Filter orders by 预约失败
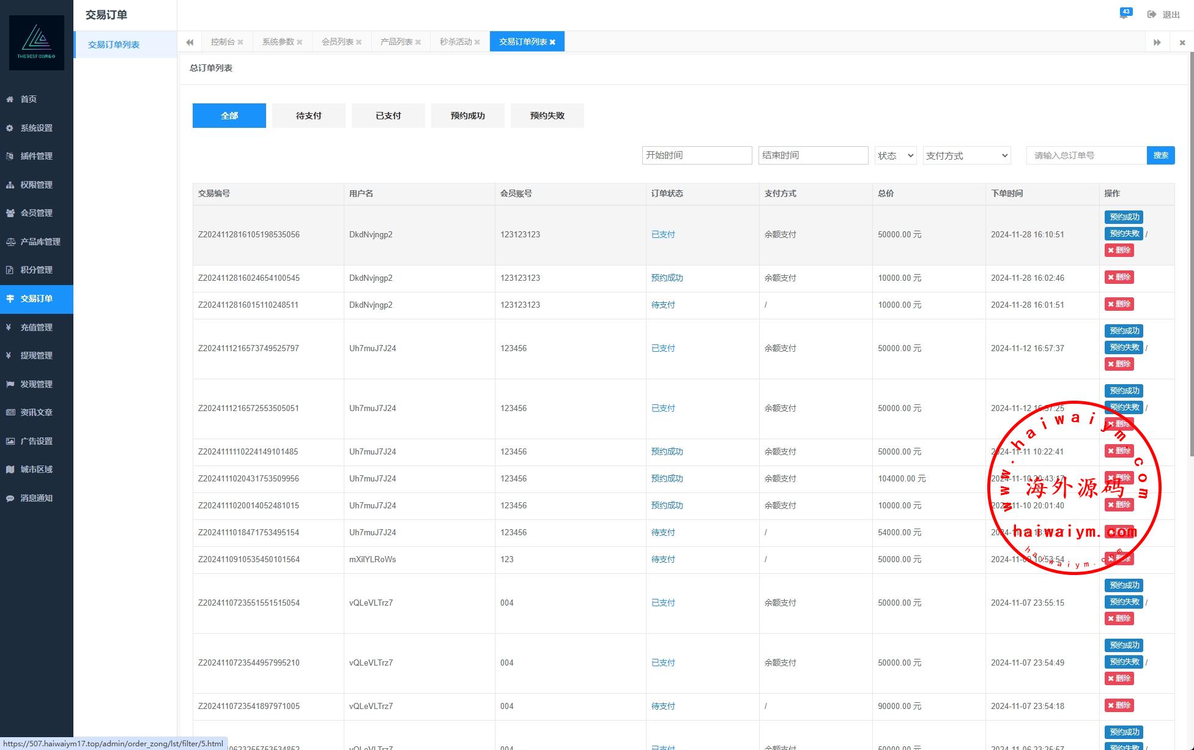Viewport: 1194px width, 750px height. point(547,116)
